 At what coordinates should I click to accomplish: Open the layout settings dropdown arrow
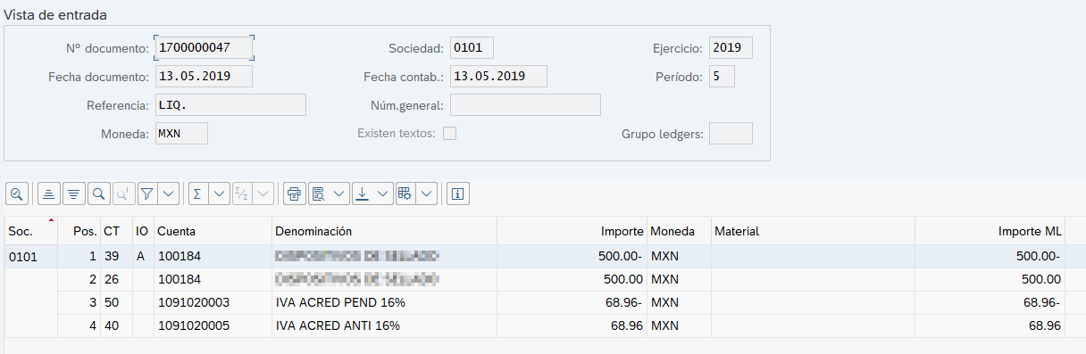click(427, 193)
